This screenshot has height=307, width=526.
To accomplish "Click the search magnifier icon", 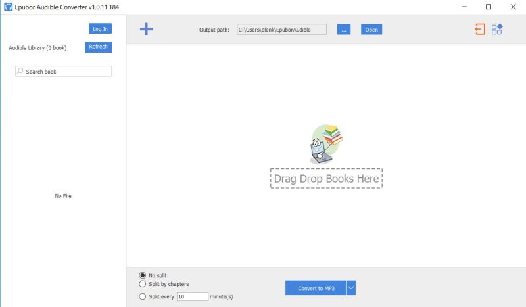I will point(20,71).
